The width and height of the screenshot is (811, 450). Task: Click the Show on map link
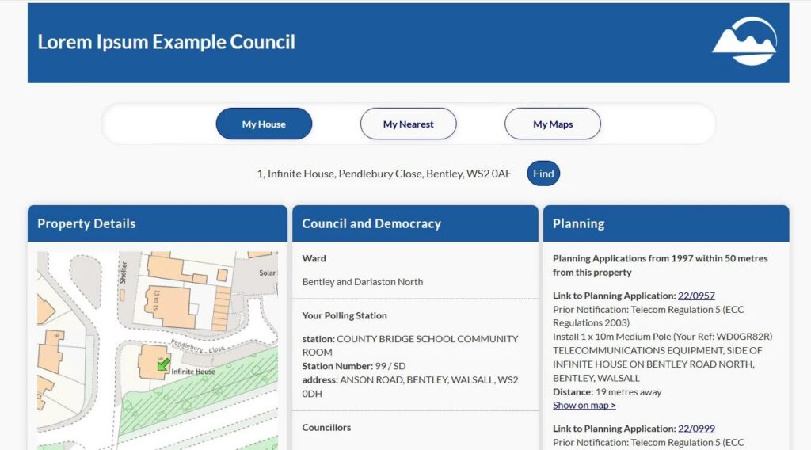[584, 406]
